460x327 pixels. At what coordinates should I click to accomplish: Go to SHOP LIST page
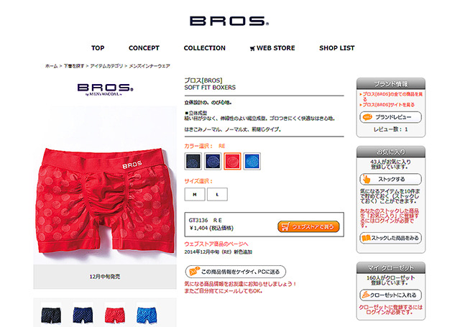pos(337,48)
